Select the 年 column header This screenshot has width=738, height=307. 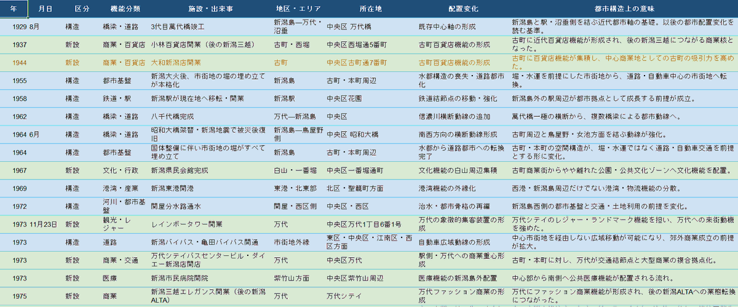coord(14,9)
